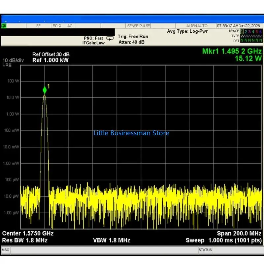This screenshot has height=264, width=264.
Task: Select trace 2 number indicator
Action: coord(246,31)
